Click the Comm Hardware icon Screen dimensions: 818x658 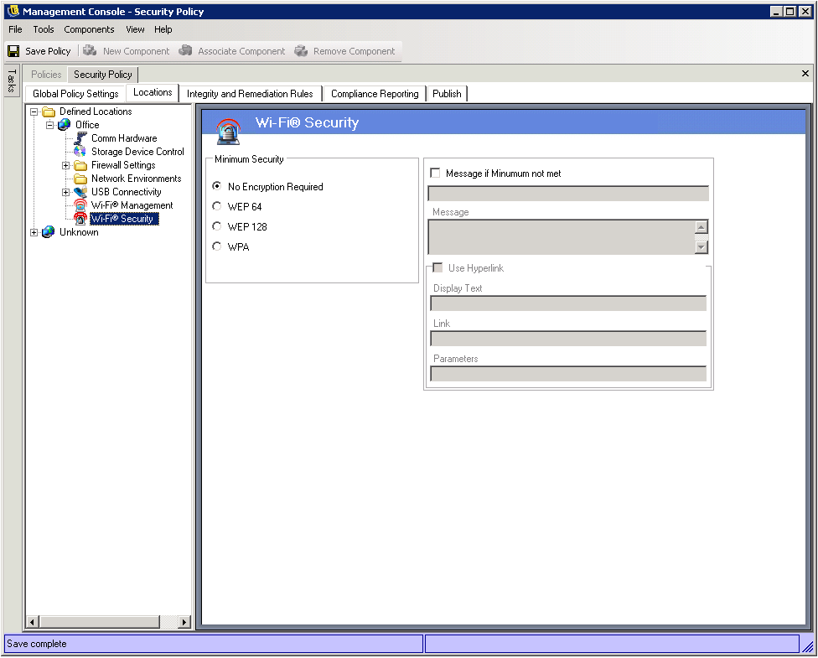80,138
